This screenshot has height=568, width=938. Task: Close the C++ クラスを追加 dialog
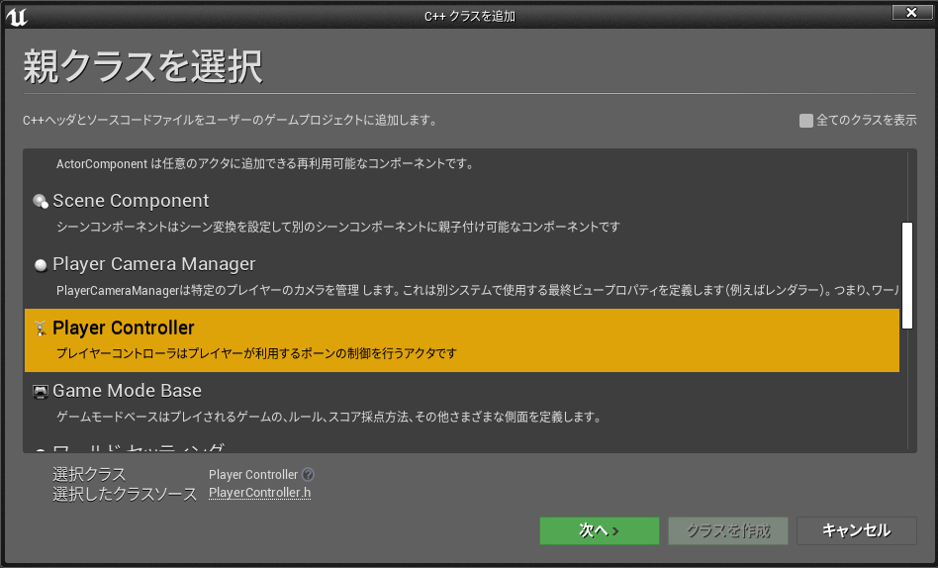click(911, 12)
